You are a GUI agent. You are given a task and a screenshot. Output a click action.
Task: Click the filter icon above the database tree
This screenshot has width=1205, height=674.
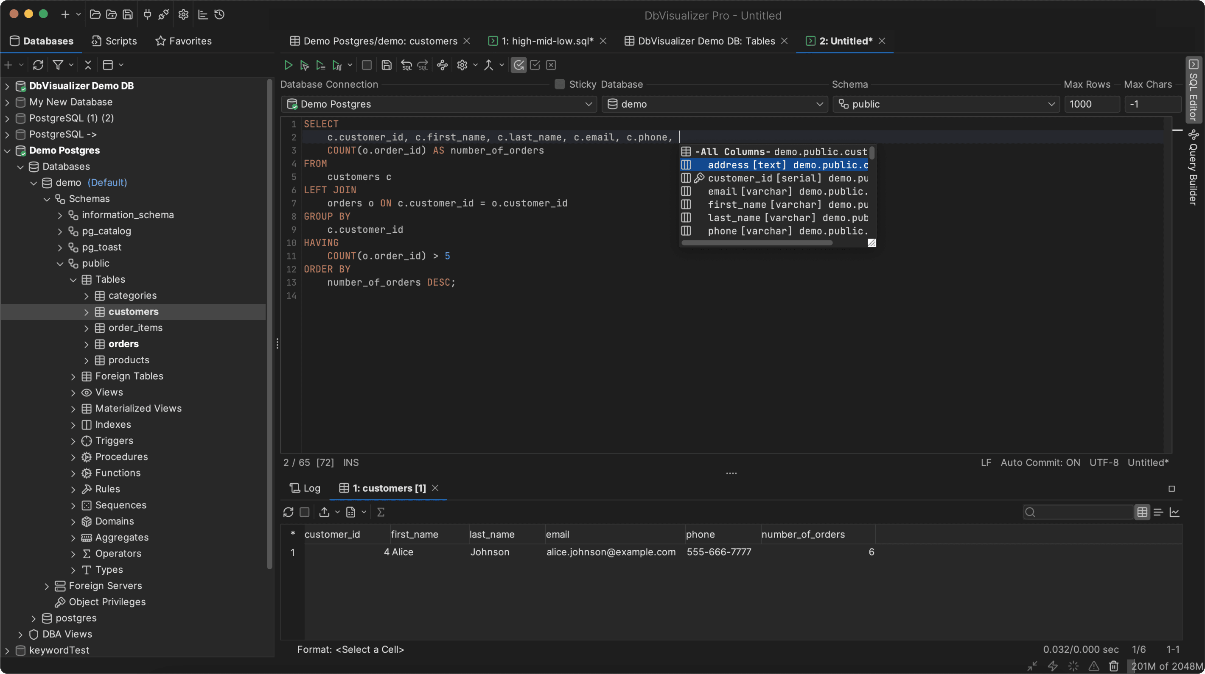(x=59, y=65)
